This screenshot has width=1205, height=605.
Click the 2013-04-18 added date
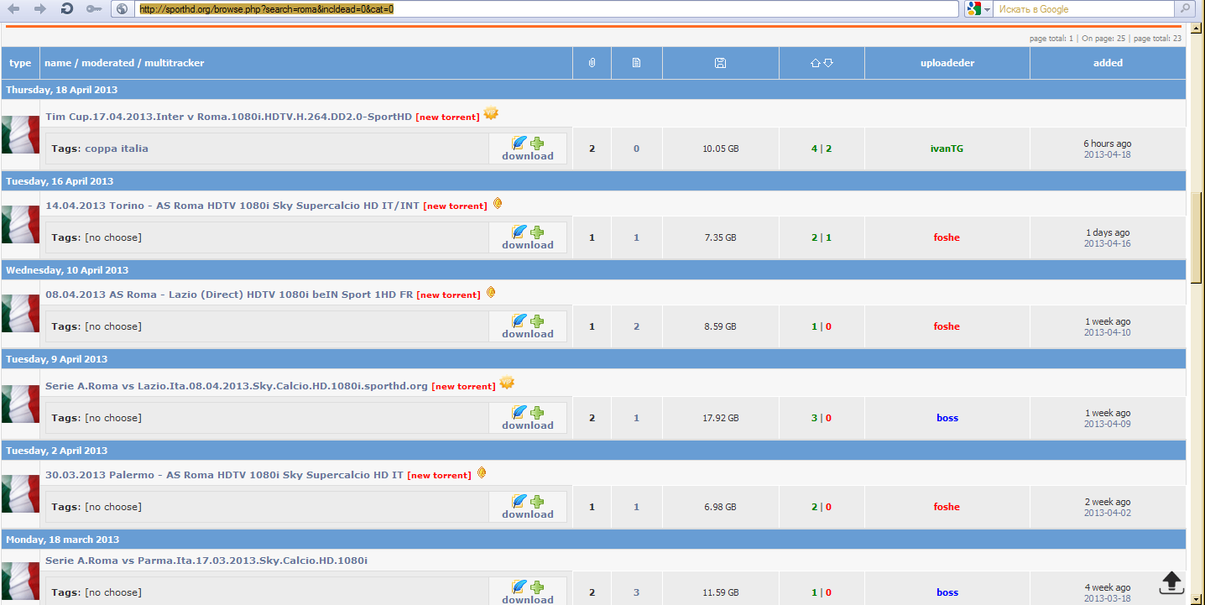pyautogui.click(x=1108, y=154)
